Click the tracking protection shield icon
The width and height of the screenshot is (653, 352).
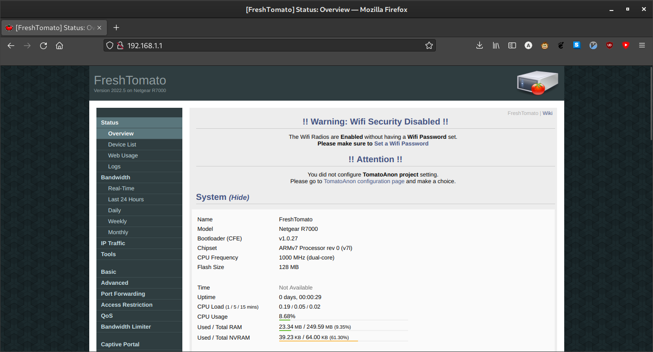pos(109,45)
